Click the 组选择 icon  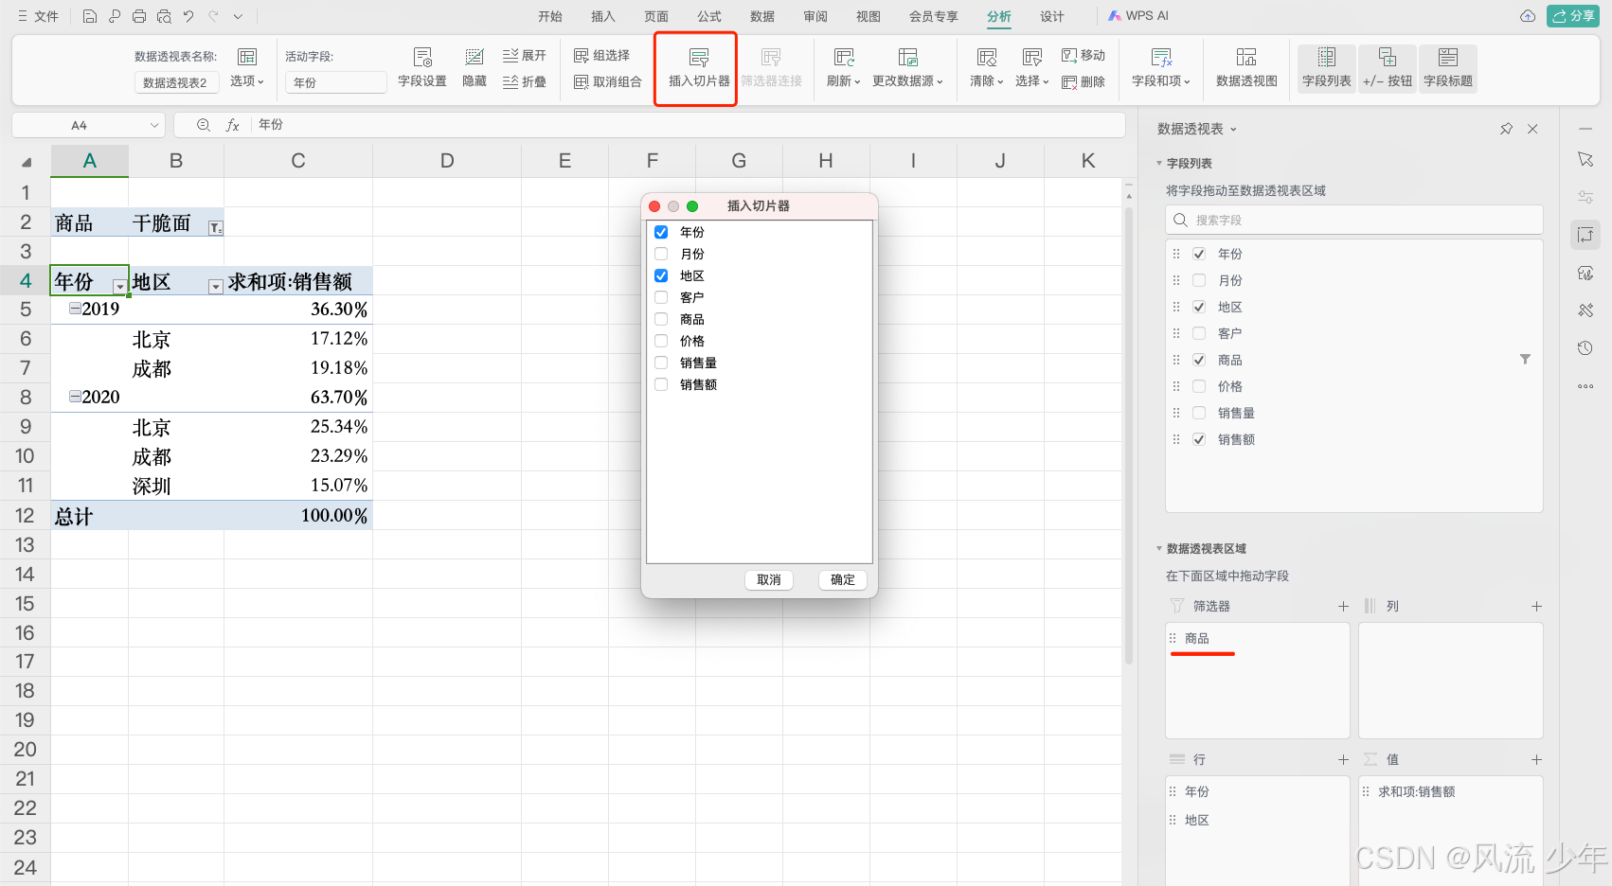[603, 55]
